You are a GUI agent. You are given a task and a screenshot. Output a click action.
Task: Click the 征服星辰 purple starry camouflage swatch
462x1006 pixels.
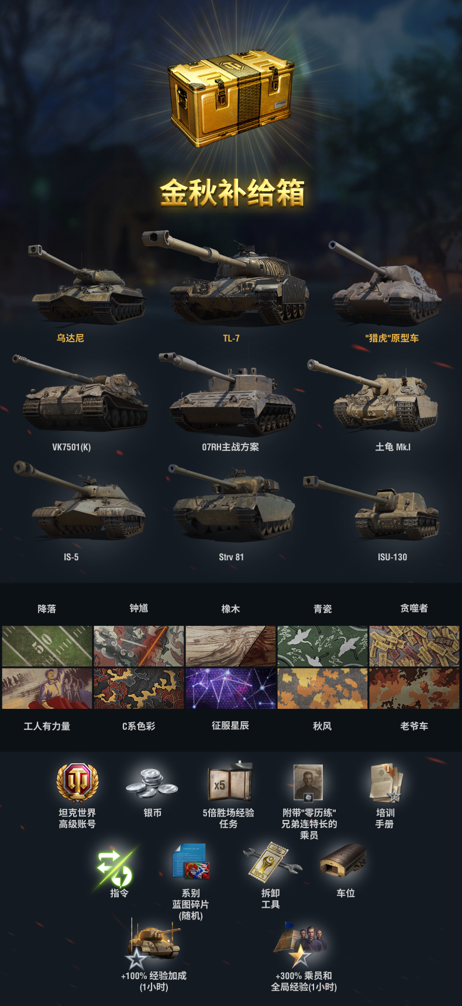pos(230,688)
